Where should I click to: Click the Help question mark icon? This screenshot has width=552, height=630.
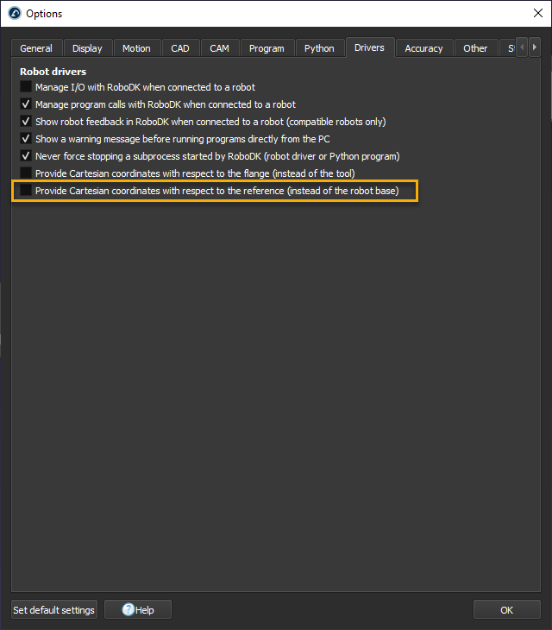pos(129,609)
